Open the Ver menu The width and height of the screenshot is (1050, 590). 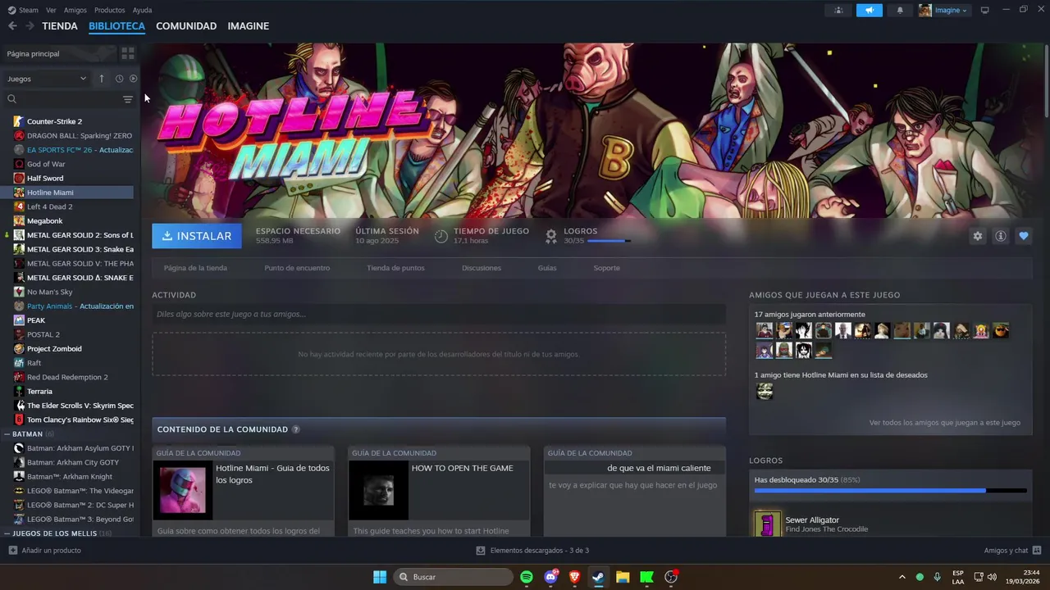51,10
